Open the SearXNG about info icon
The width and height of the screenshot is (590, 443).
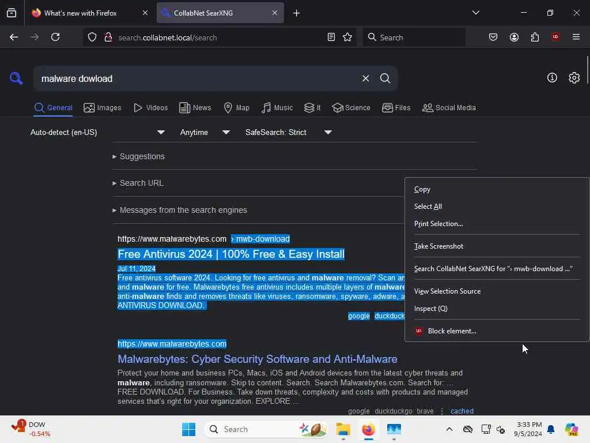click(552, 78)
